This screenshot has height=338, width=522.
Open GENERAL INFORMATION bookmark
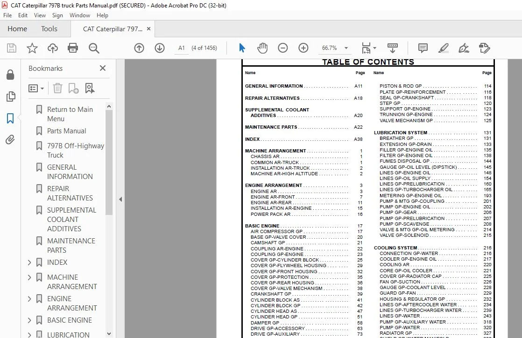coord(70,172)
